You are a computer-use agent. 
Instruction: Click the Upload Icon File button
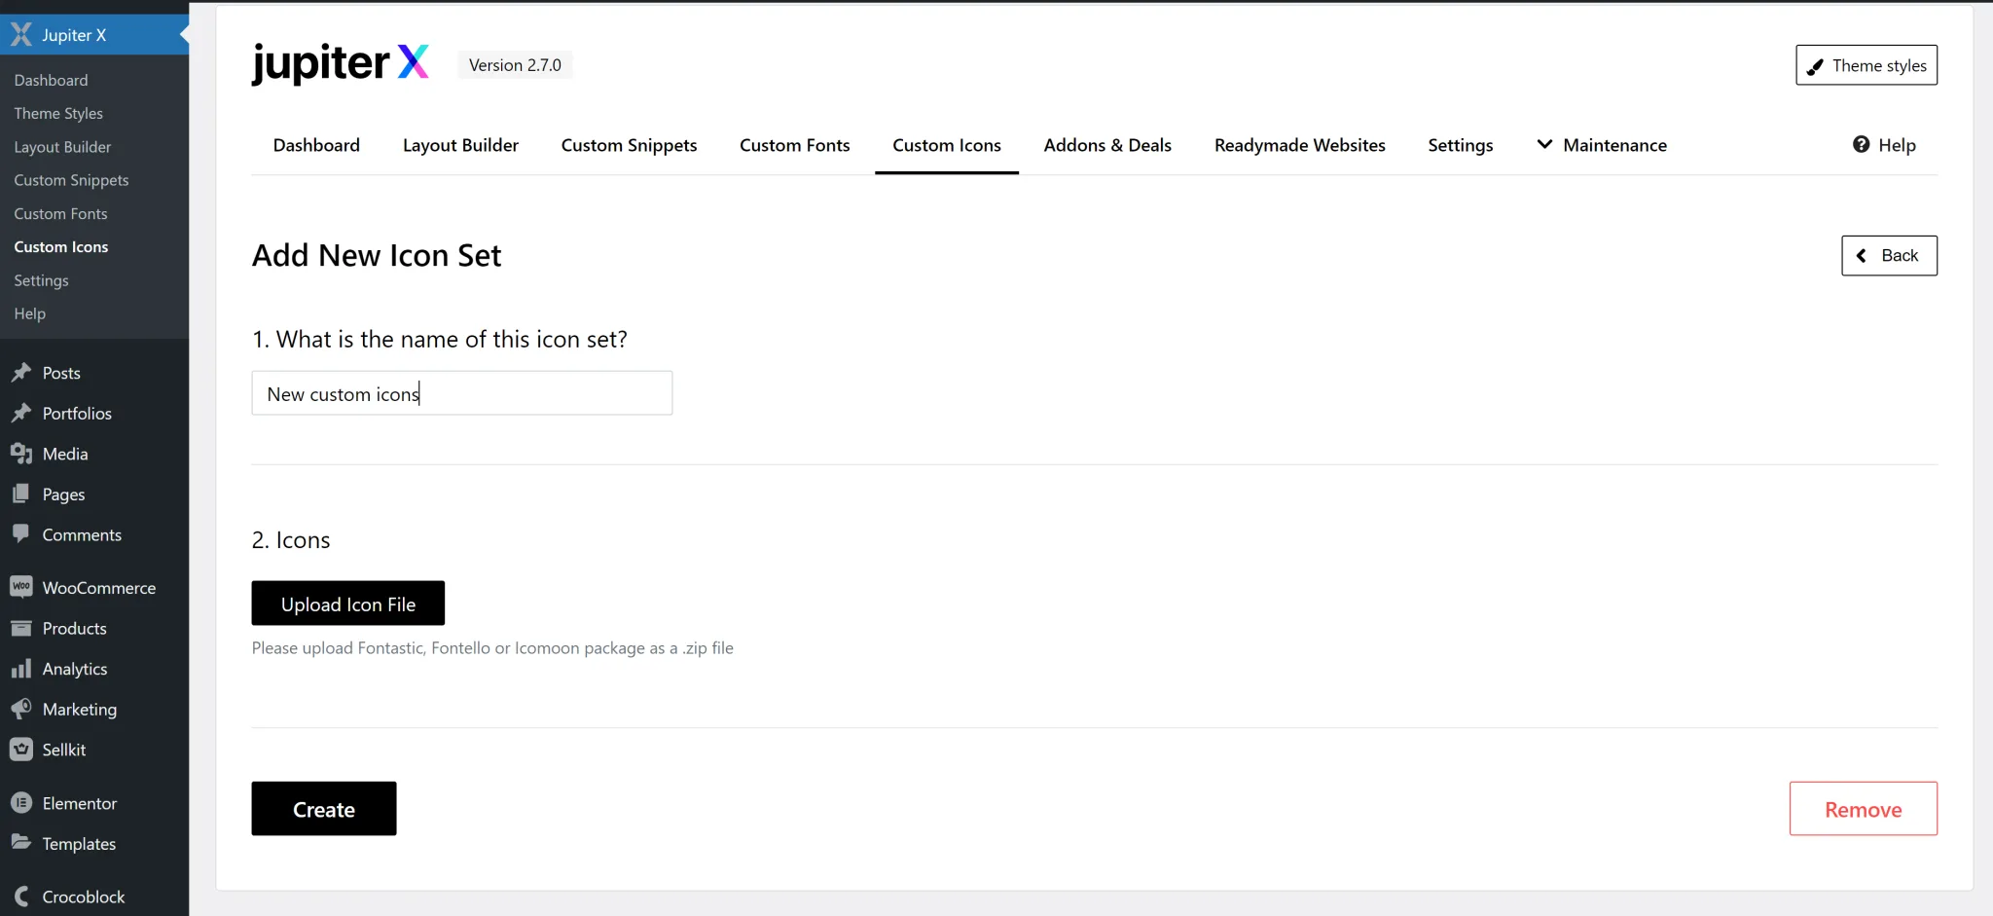pos(347,604)
